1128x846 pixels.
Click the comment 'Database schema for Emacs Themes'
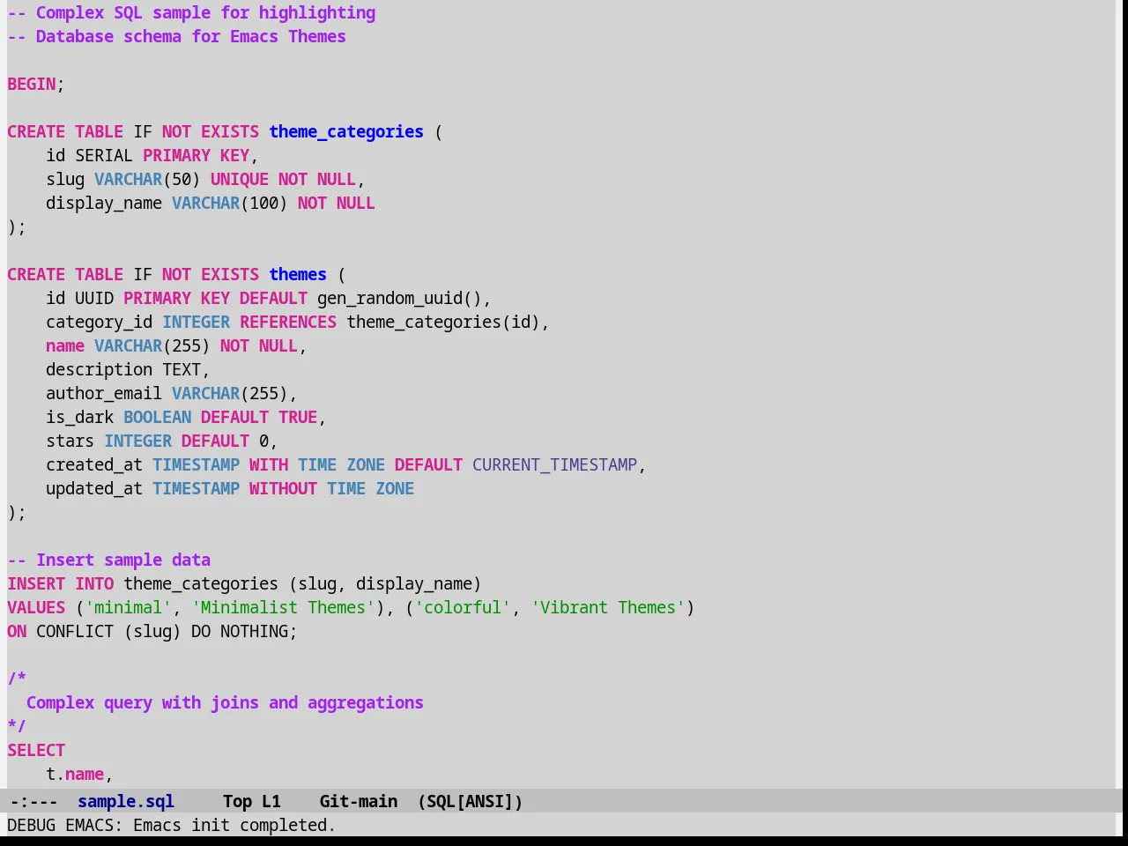click(x=176, y=36)
